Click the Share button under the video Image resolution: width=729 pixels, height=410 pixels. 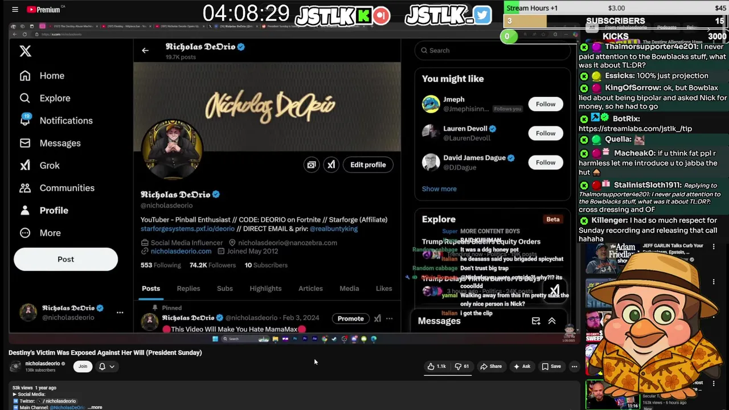coord(490,367)
